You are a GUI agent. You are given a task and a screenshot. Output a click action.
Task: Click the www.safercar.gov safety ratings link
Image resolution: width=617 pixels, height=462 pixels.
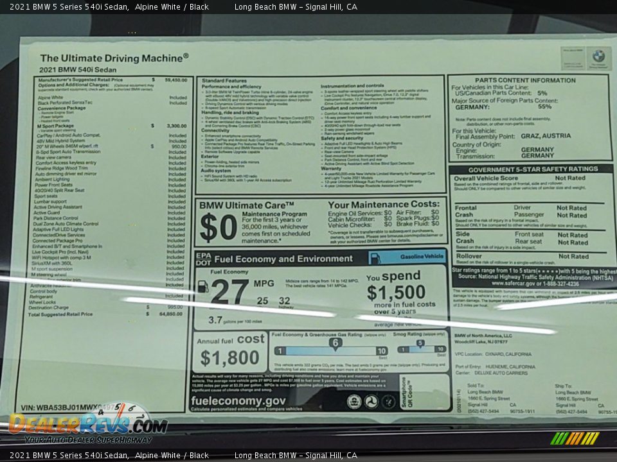click(x=535, y=284)
